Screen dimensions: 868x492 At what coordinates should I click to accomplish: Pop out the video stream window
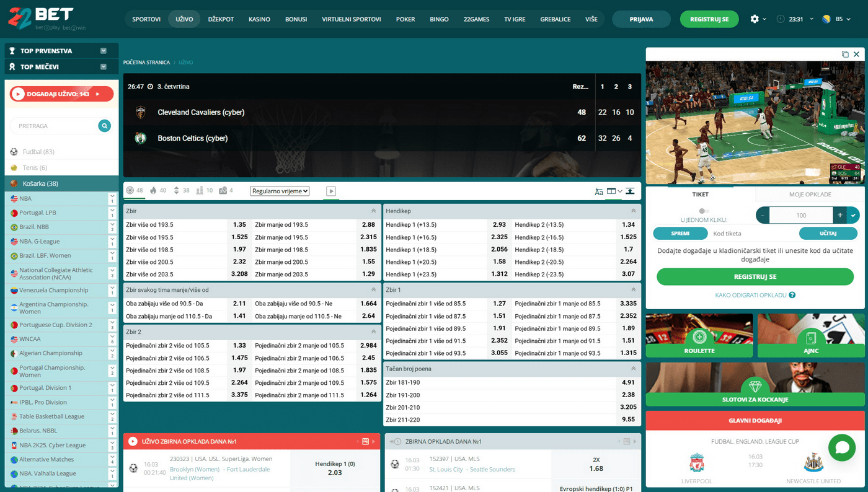[x=845, y=55]
